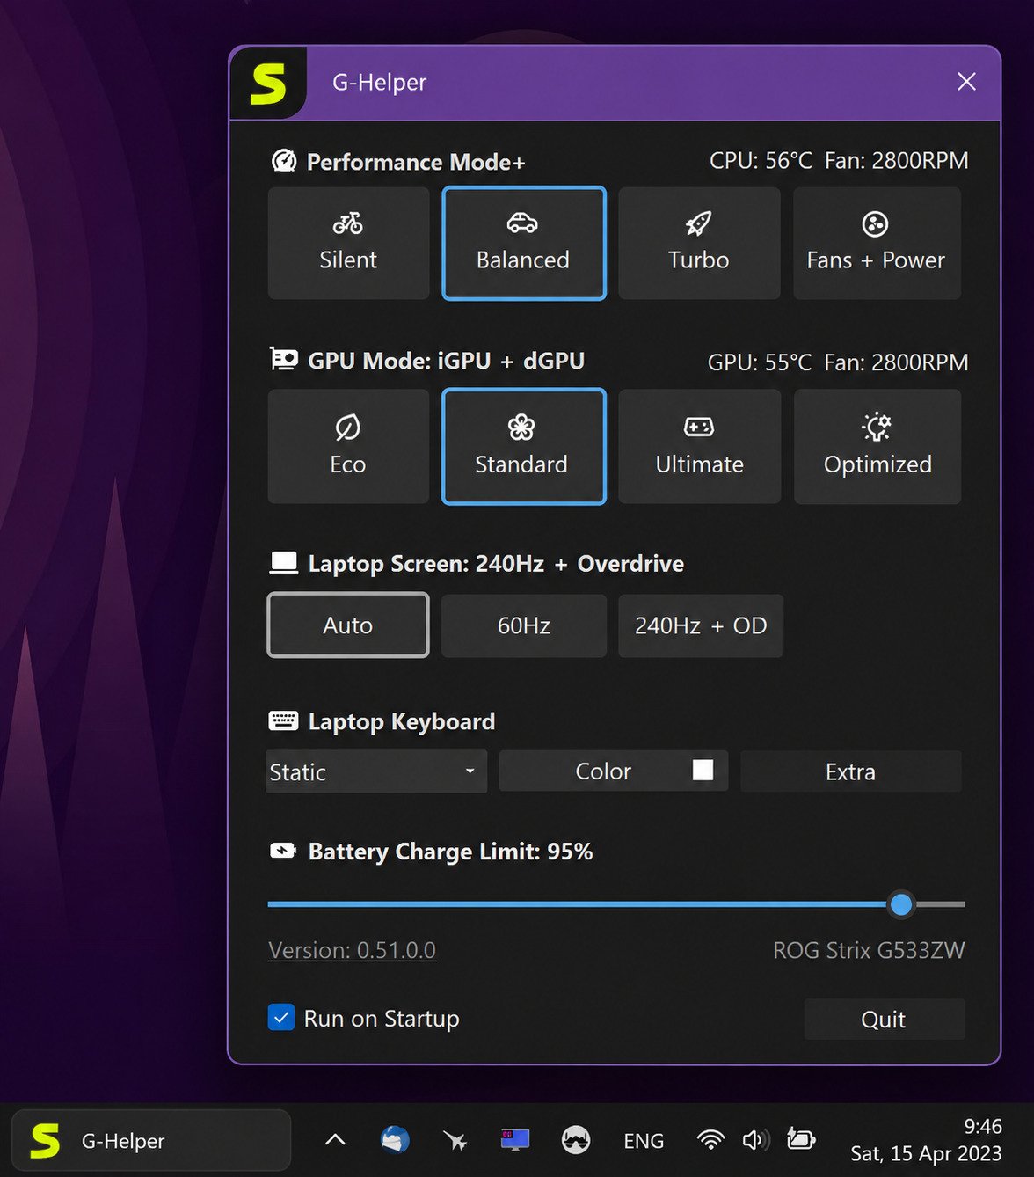Screen dimensions: 1034x1177
Task: Activate Turbo performance mode
Action: click(699, 243)
